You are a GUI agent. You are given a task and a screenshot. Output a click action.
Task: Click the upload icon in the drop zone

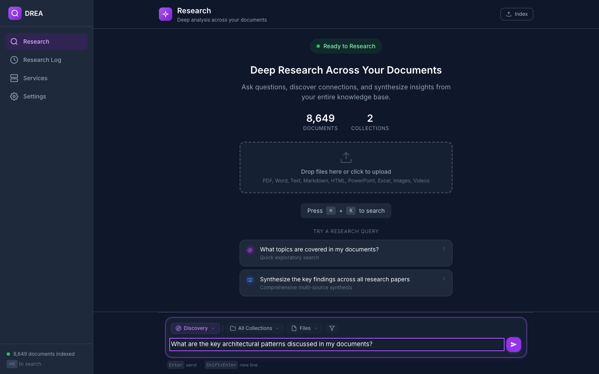346,157
